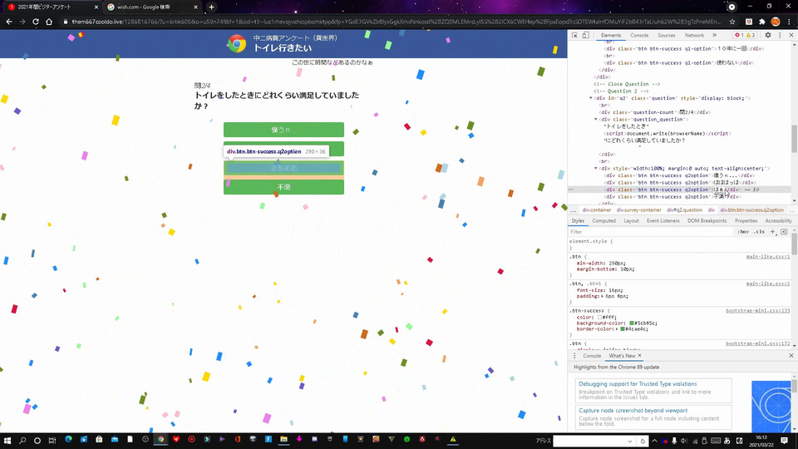
Task: Click the address bar URL
Action: [396, 22]
